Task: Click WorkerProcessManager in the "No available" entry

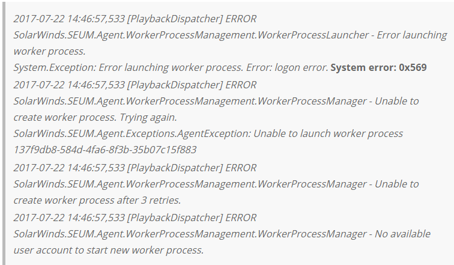Action: pos(312,233)
